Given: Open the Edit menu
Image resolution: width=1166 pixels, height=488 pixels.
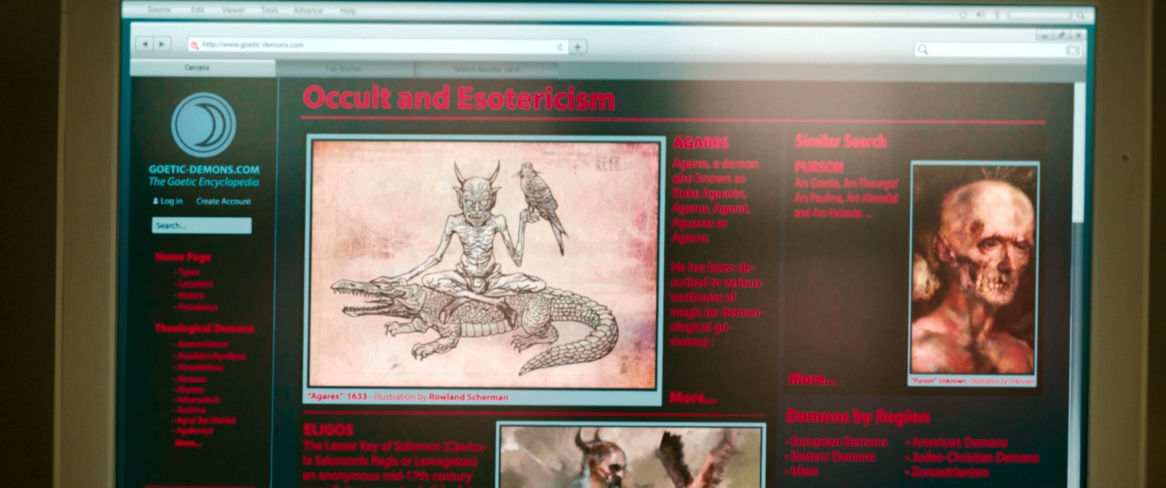Looking at the screenshot, I should 197,10.
